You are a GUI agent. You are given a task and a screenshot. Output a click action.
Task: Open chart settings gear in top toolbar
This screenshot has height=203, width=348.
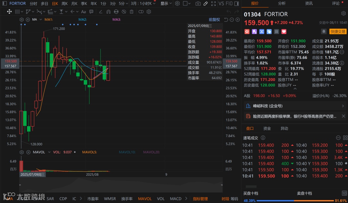point(177,3)
